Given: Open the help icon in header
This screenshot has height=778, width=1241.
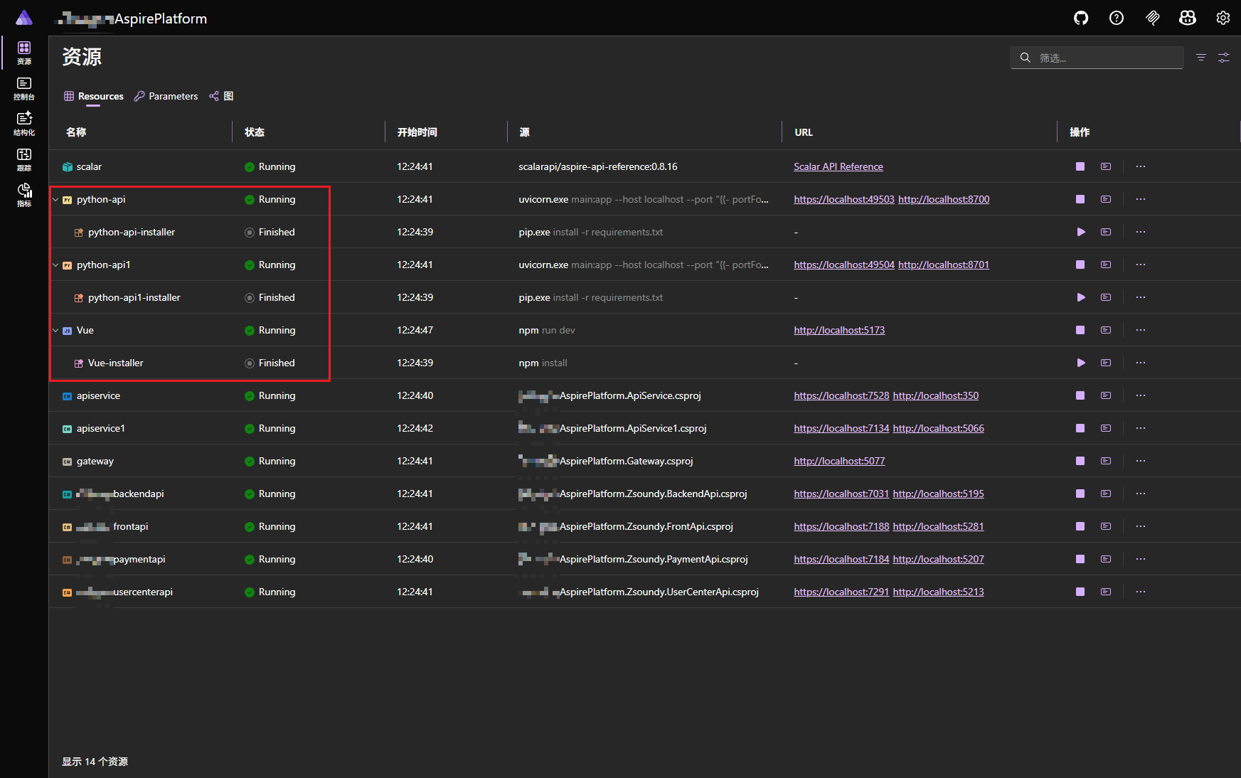Looking at the screenshot, I should click(1117, 18).
